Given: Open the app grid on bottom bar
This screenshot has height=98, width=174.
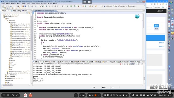Looking at the screenshot, I should pyautogui.click(x=4, y=95).
